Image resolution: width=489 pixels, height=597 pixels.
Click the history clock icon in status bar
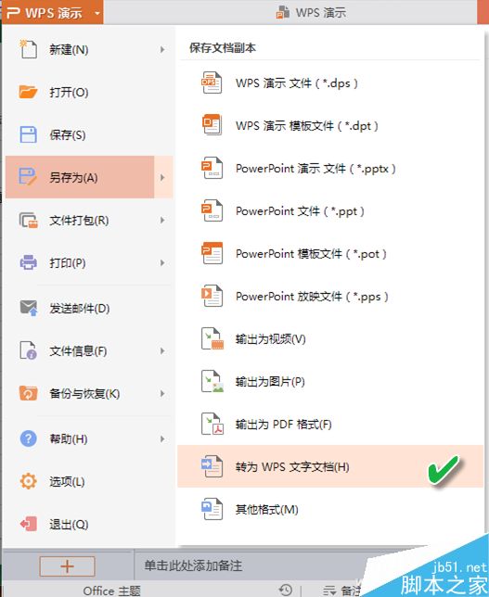point(286,590)
